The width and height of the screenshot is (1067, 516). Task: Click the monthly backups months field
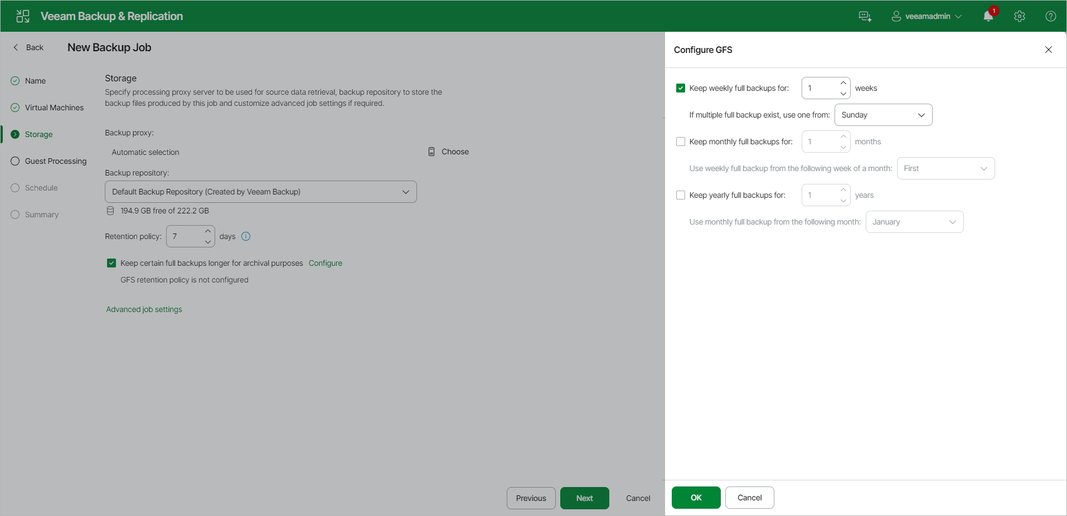click(x=819, y=142)
